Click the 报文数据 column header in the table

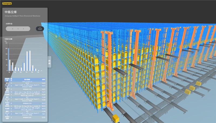point(28,79)
